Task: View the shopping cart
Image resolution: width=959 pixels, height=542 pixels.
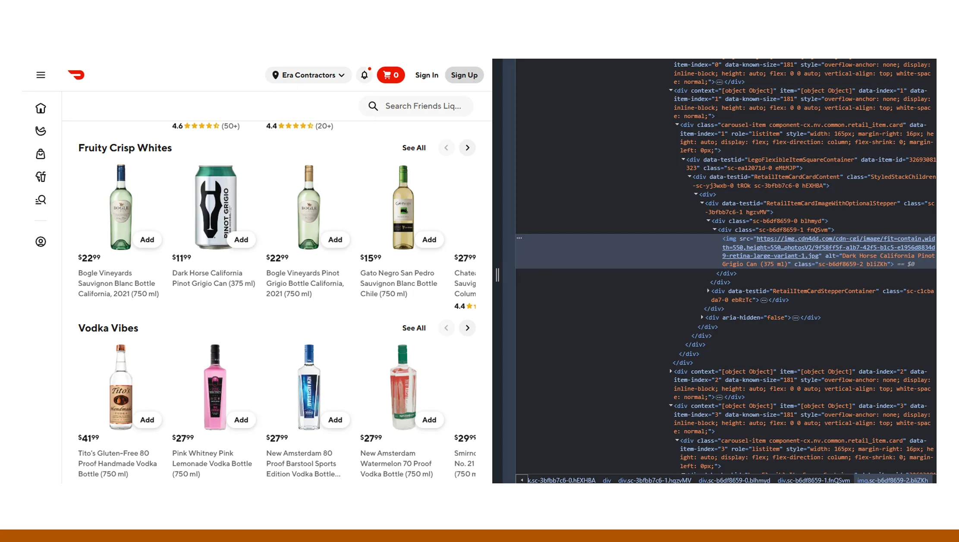Action: click(390, 75)
